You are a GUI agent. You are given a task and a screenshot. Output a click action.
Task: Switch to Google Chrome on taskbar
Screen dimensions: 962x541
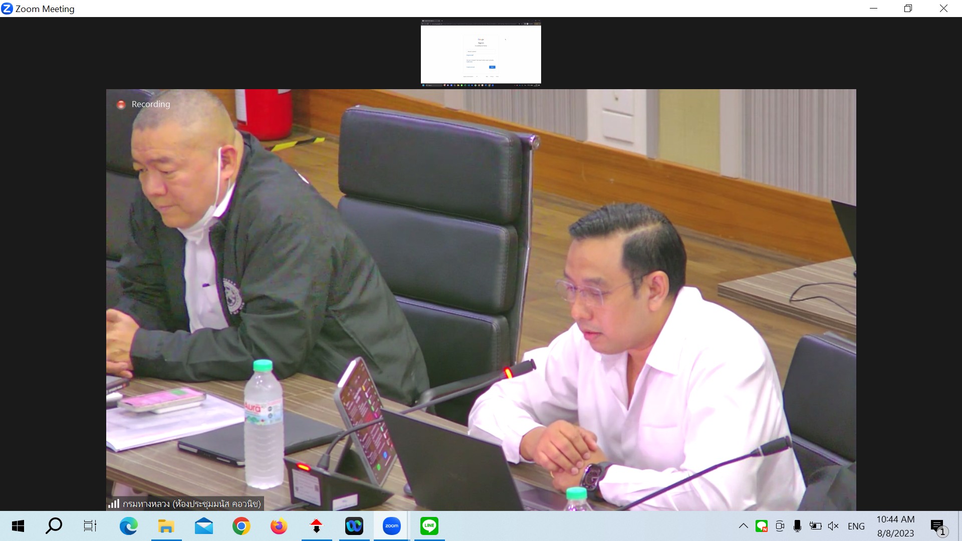[x=241, y=526]
